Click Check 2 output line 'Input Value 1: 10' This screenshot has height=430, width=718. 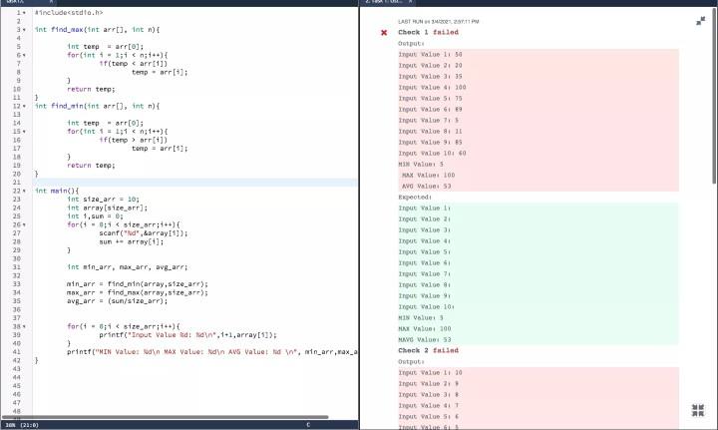[x=430, y=373]
